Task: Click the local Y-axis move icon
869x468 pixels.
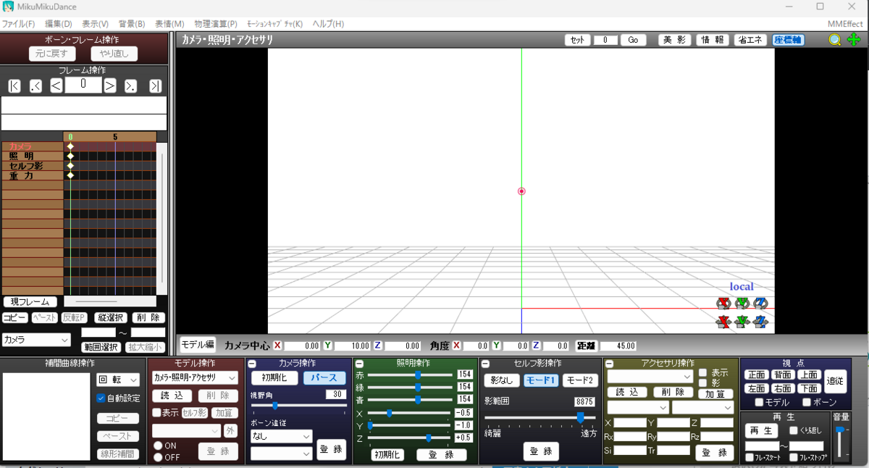Action: [x=742, y=322]
